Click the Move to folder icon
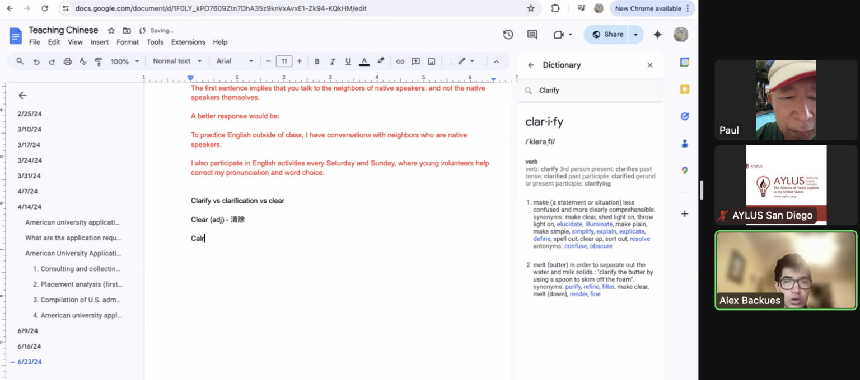 (127, 31)
